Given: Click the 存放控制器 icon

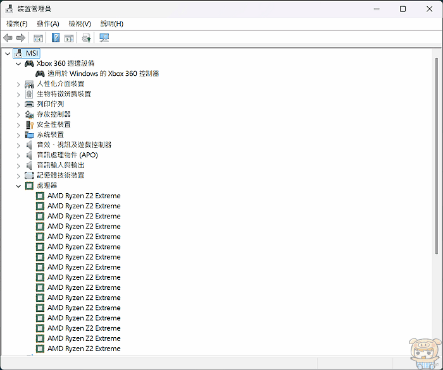Looking at the screenshot, I should pos(29,114).
